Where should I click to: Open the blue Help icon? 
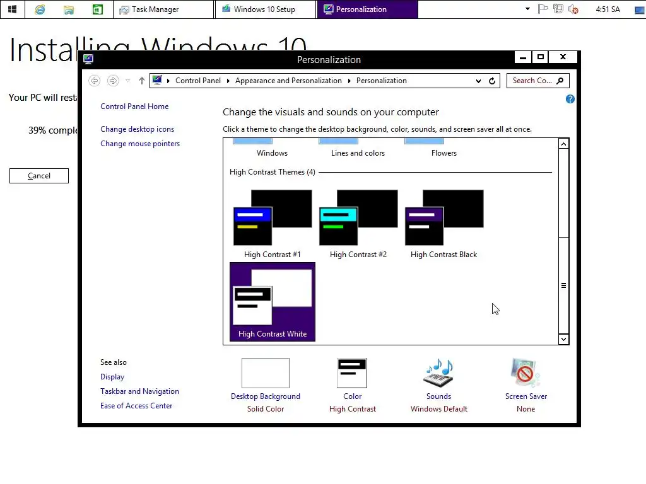coord(570,99)
